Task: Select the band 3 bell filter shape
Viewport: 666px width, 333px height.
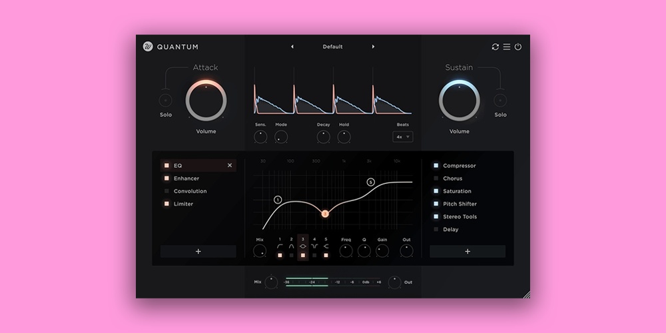Action: pos(303,246)
